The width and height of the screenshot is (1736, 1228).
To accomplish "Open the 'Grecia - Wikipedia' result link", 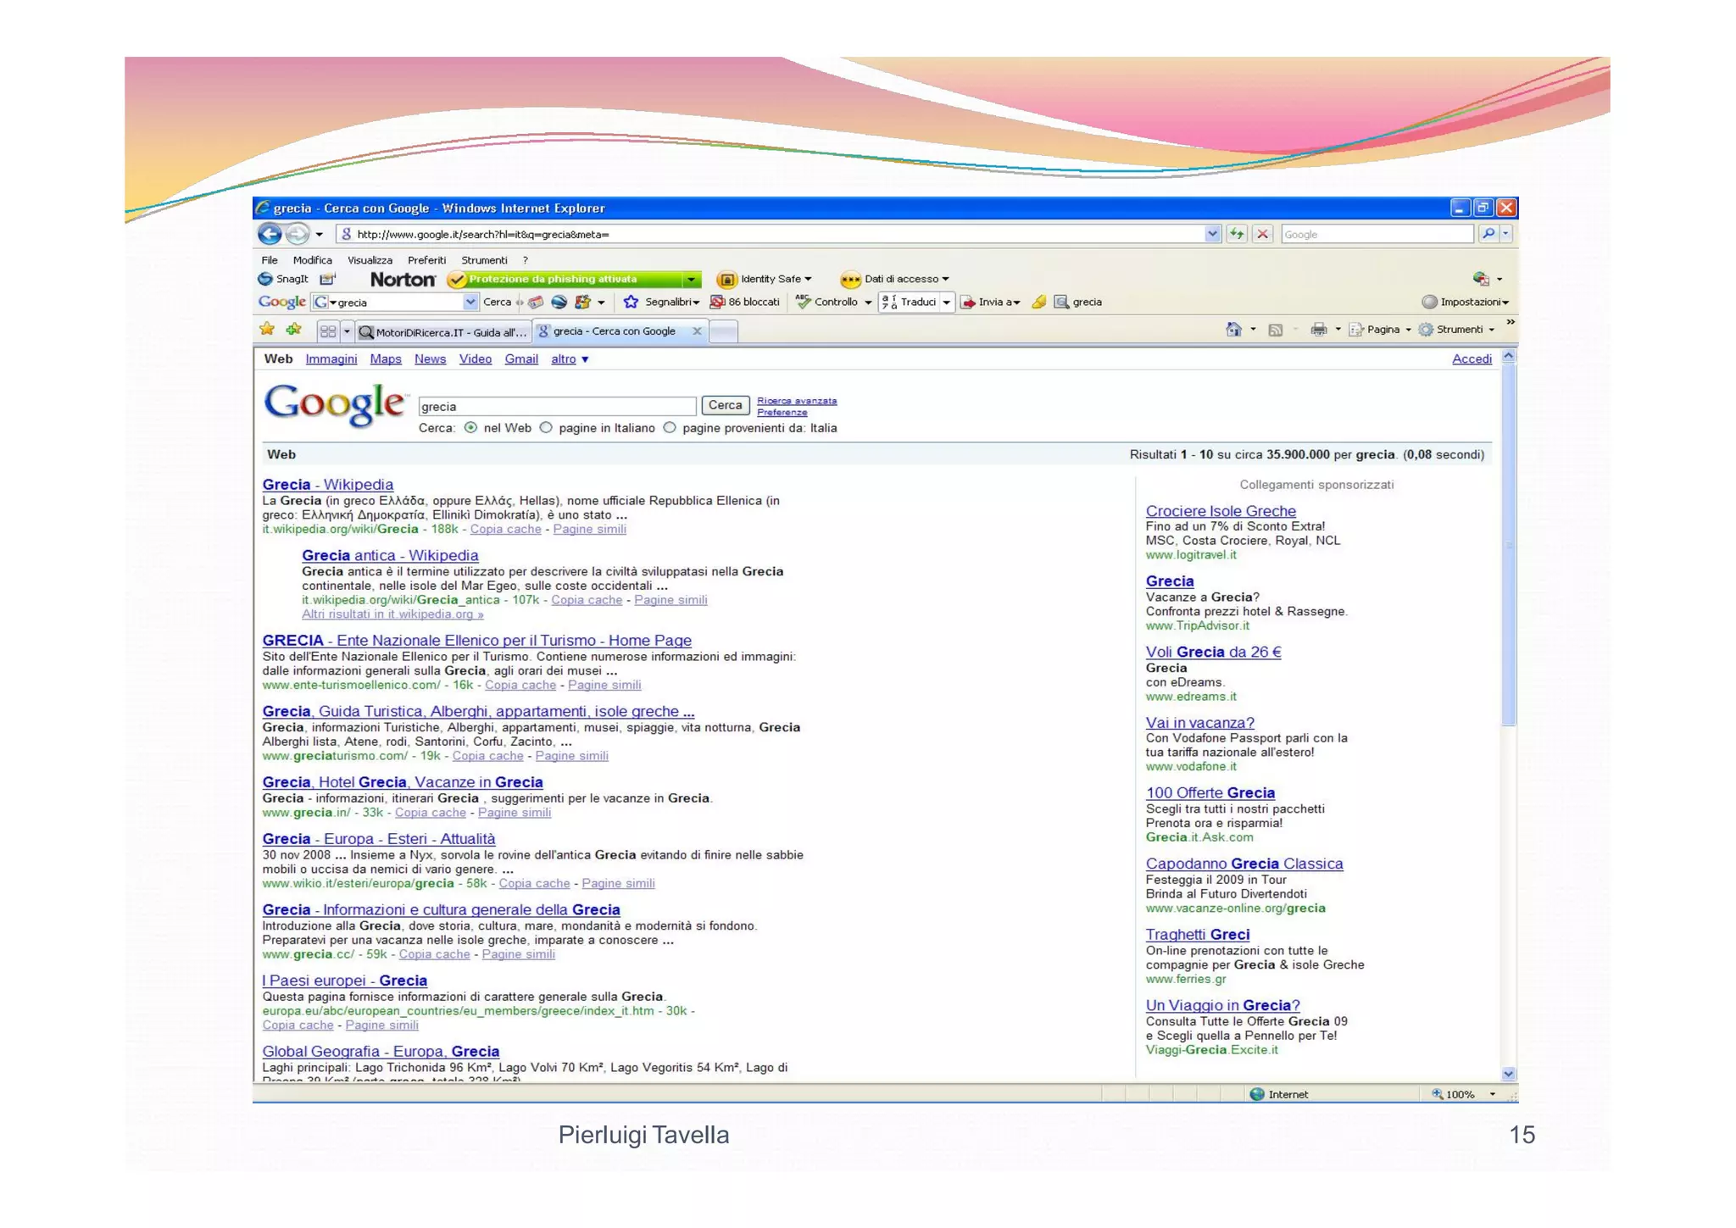I will coord(327,485).
